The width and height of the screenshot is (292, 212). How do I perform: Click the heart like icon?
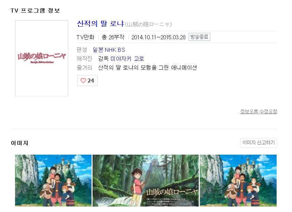pyautogui.click(x=83, y=81)
